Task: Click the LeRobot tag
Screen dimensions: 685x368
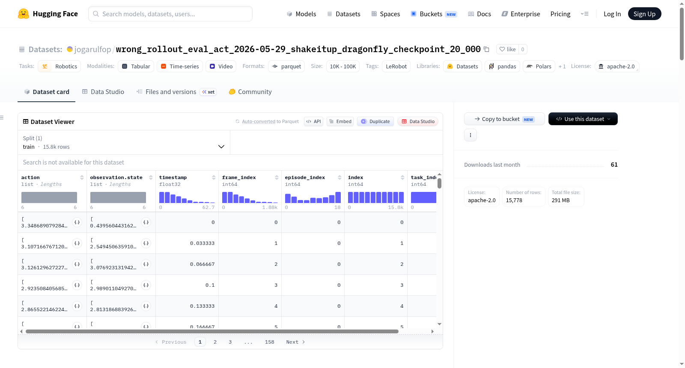Action: pos(396,66)
